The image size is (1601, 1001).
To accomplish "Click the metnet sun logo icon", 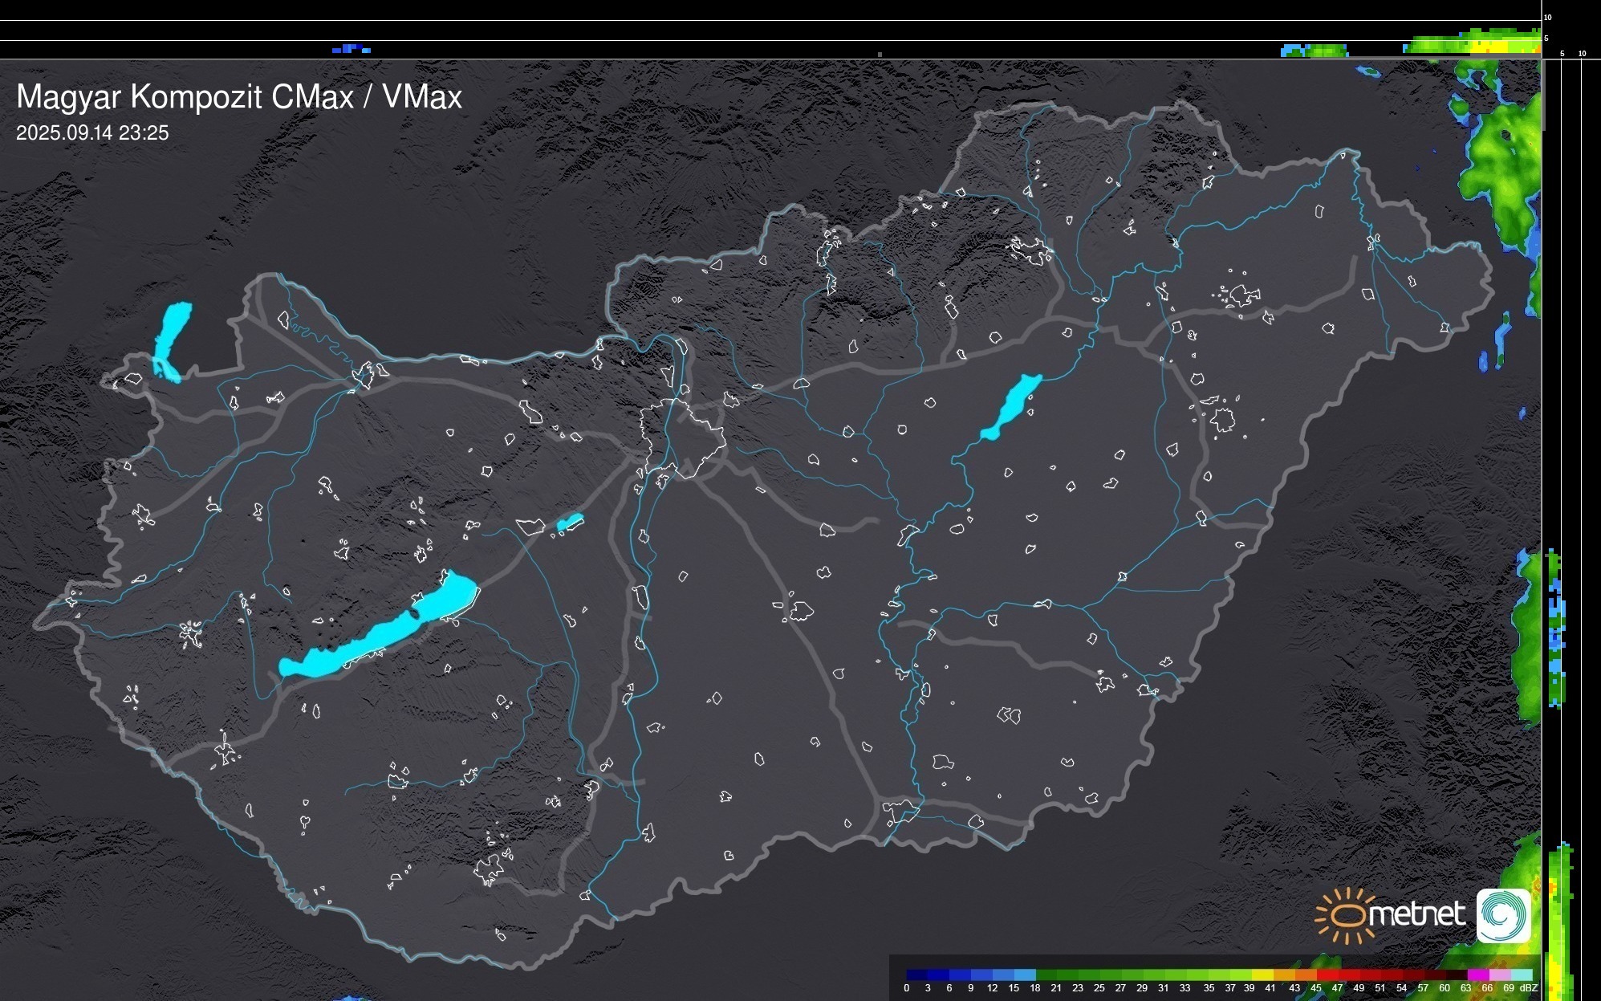I will coord(1344,915).
